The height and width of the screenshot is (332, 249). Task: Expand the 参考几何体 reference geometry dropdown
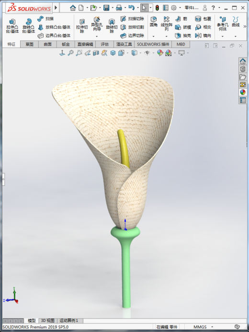[223, 36]
